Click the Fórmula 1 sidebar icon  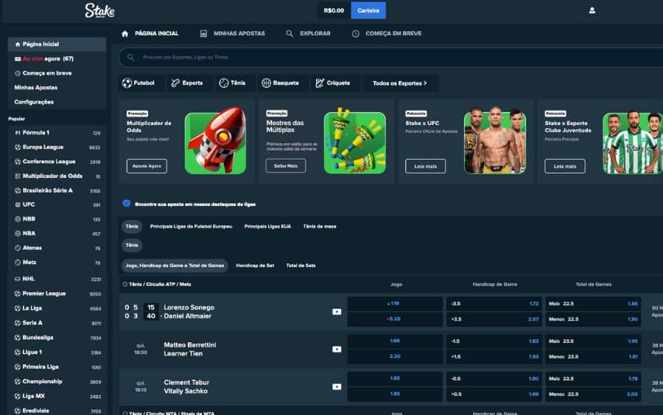[18, 132]
